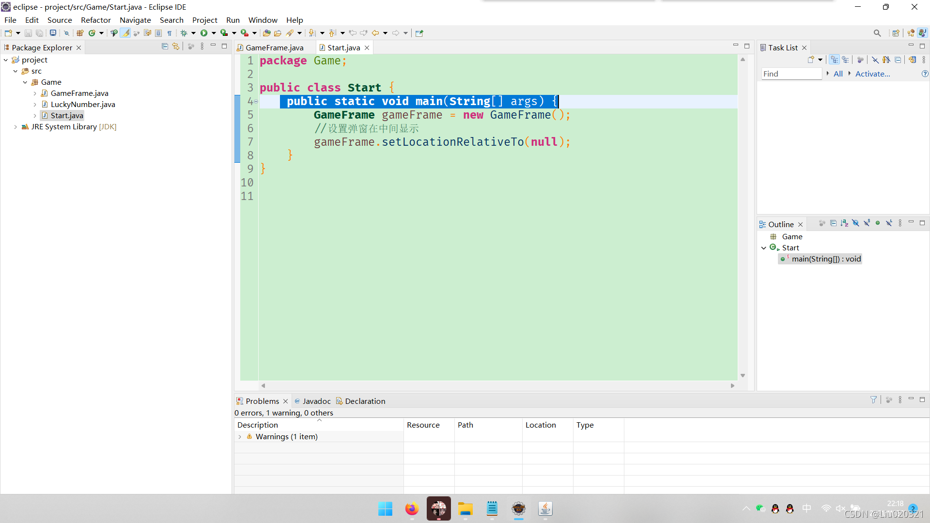Toggle alphabetical Sort in Outline view
The width and height of the screenshot is (930, 523).
[x=844, y=223]
